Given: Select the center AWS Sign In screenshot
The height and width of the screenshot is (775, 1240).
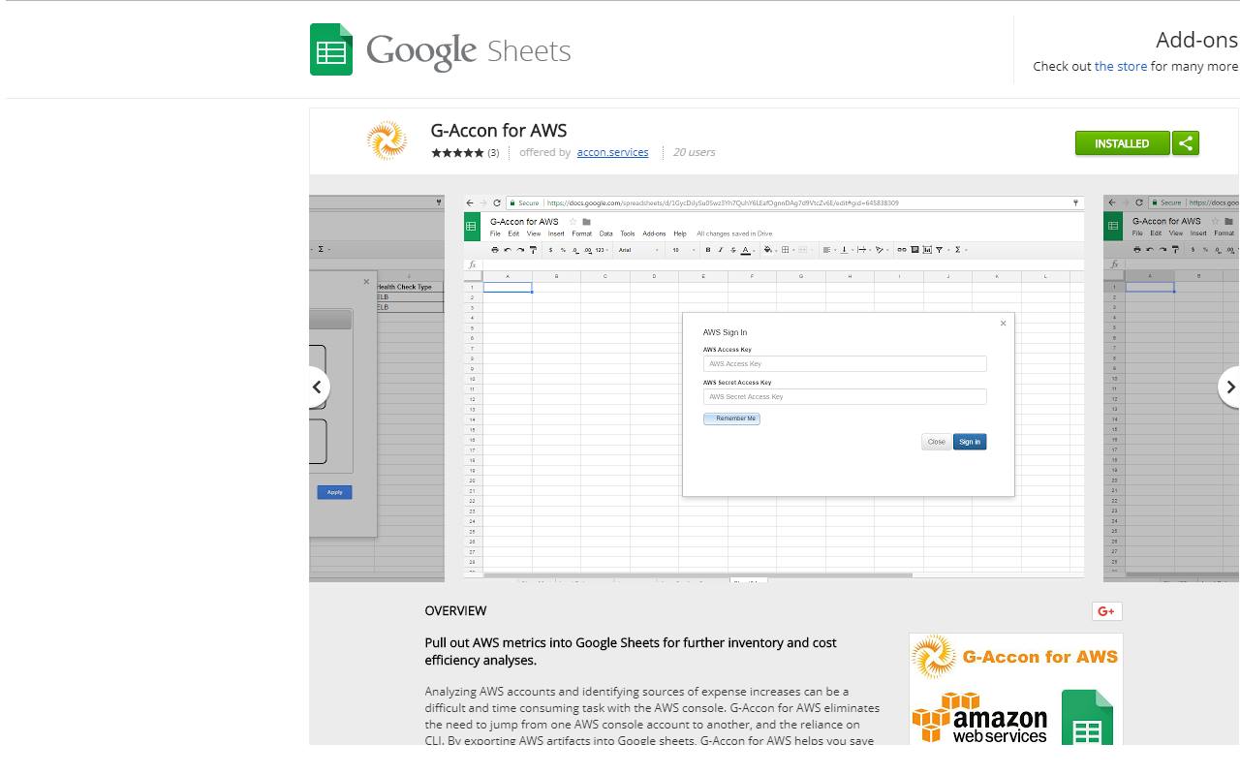Looking at the screenshot, I should pyautogui.click(x=774, y=387).
